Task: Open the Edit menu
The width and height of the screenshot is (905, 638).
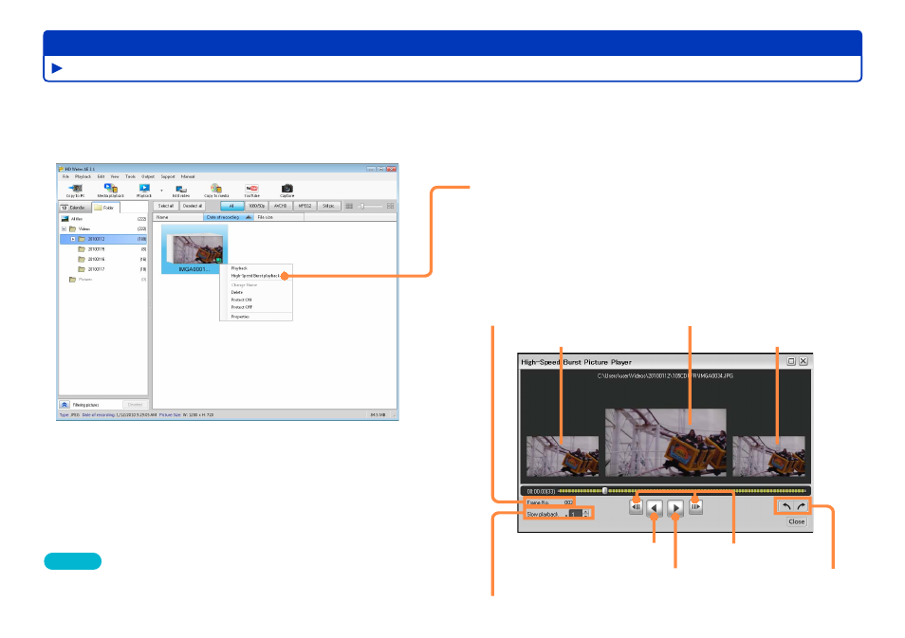Action: [x=101, y=176]
